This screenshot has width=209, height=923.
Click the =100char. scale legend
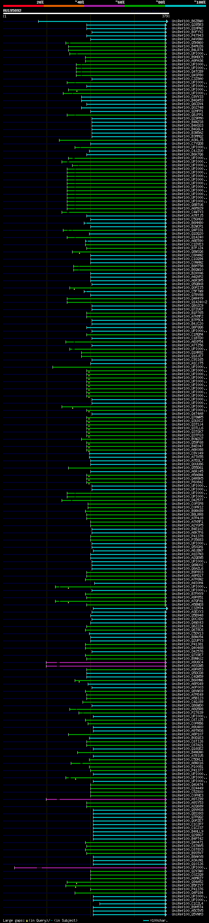click(155, 920)
